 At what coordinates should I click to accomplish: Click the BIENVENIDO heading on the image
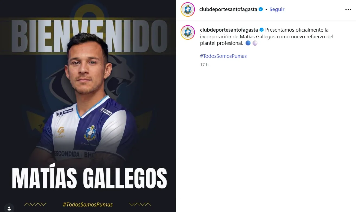coord(90,36)
